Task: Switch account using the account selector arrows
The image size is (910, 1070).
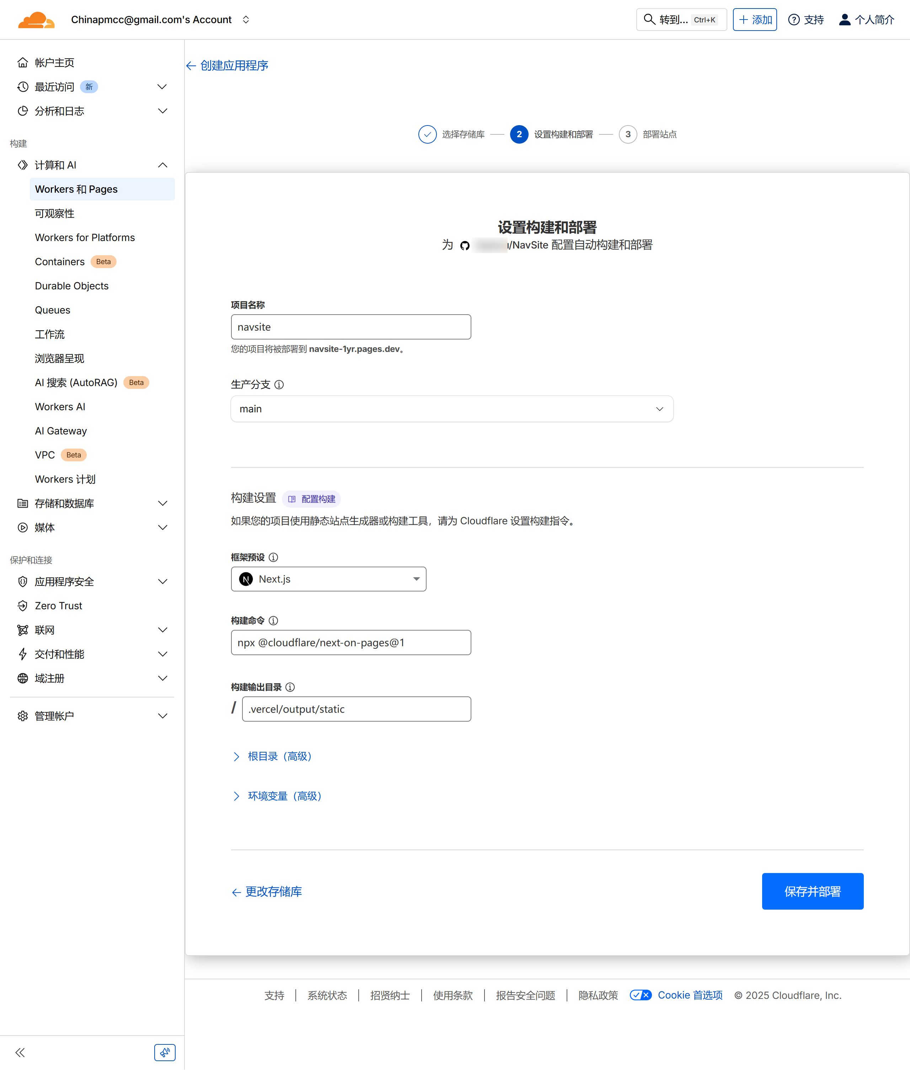Action: [246, 20]
